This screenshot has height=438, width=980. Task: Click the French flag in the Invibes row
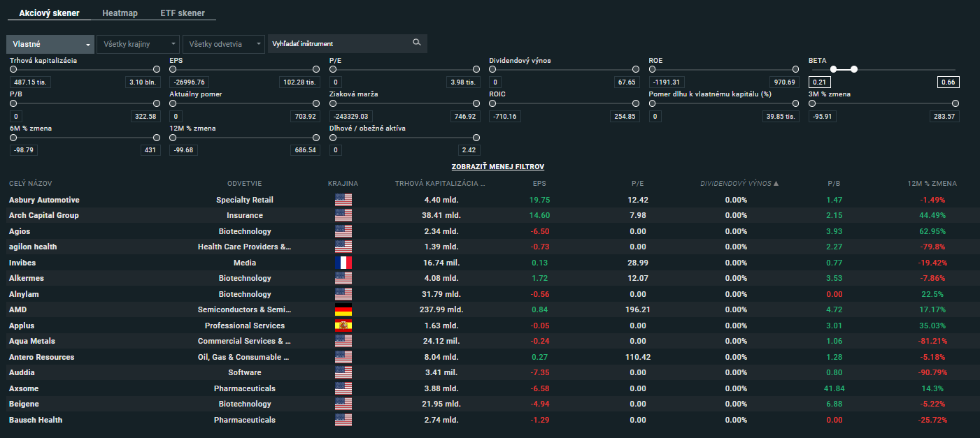pyautogui.click(x=343, y=263)
